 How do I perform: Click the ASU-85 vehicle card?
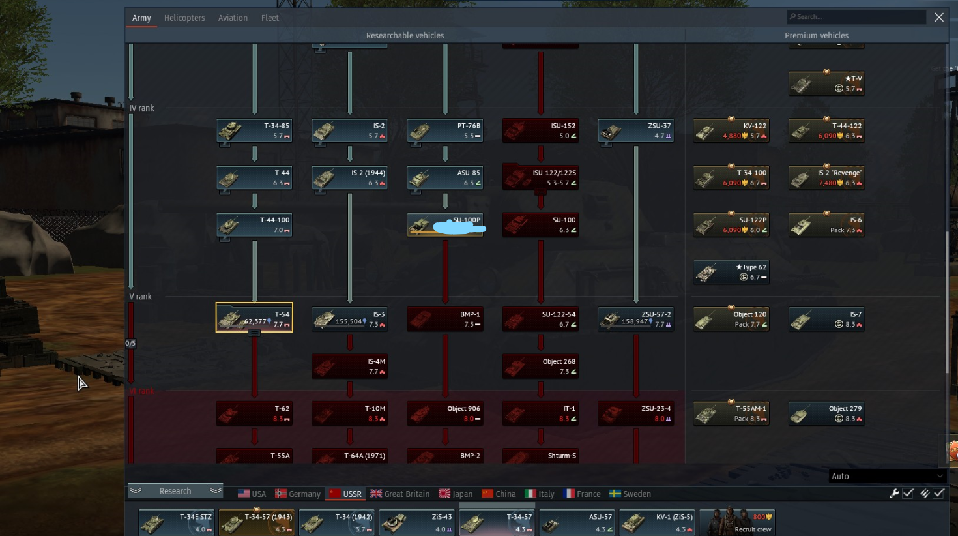click(445, 177)
